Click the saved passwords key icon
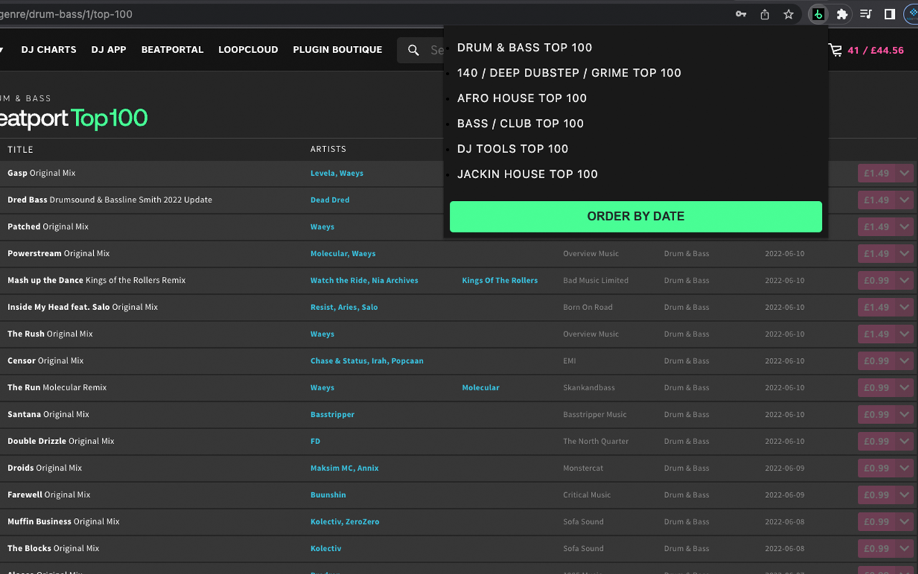 (740, 13)
